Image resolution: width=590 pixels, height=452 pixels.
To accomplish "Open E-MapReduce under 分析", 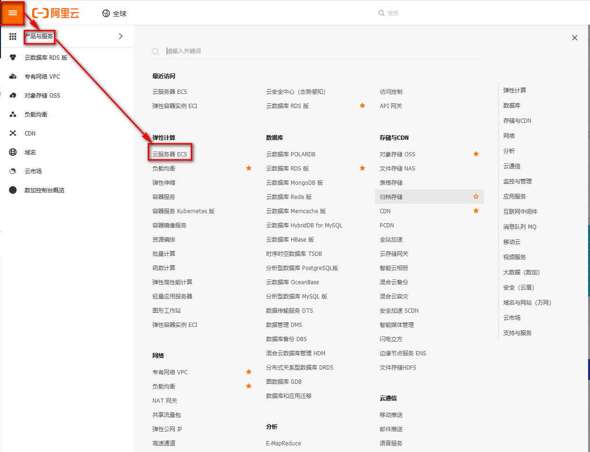I will [x=284, y=443].
